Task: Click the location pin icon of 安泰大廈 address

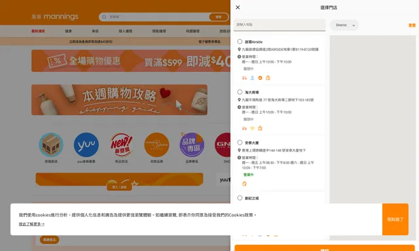Action: pos(239,150)
